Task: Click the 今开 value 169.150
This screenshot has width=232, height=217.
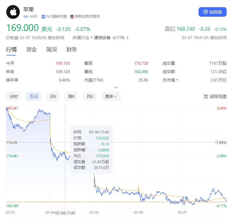Action: click(63, 63)
